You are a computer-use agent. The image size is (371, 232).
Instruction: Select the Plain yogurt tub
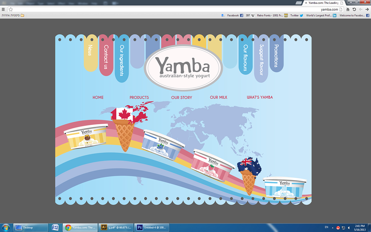point(285,187)
